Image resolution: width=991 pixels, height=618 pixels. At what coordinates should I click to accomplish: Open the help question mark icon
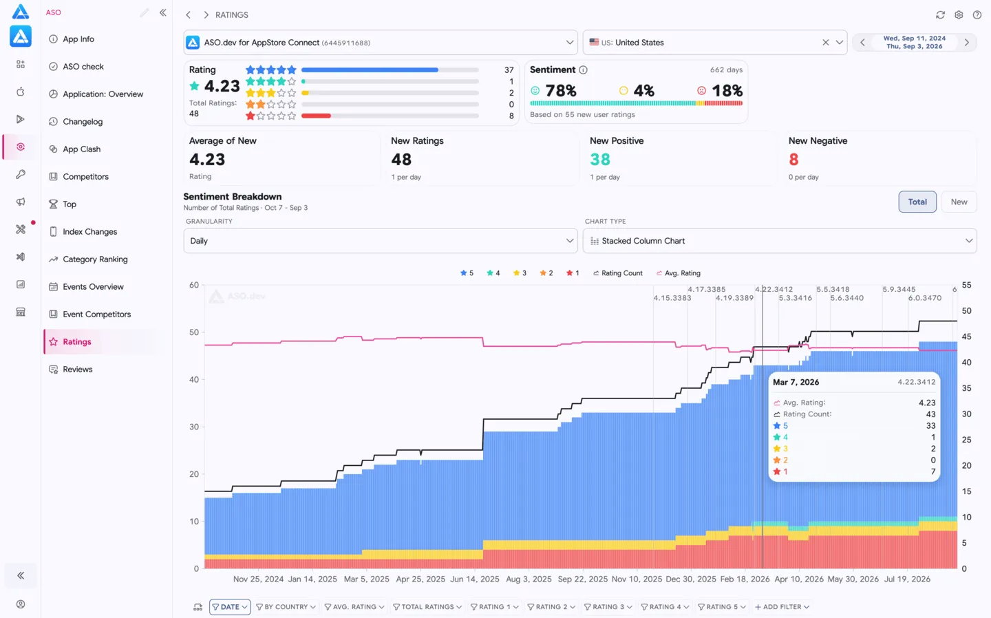977,14
